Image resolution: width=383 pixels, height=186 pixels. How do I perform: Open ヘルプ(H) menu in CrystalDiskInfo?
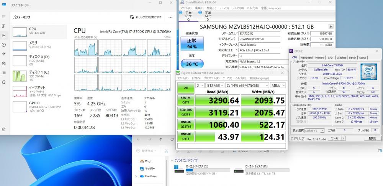(x=252, y=8)
